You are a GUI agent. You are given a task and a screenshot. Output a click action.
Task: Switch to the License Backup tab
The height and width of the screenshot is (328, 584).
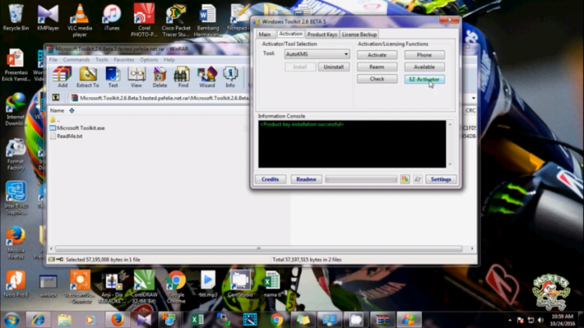pyautogui.click(x=359, y=34)
